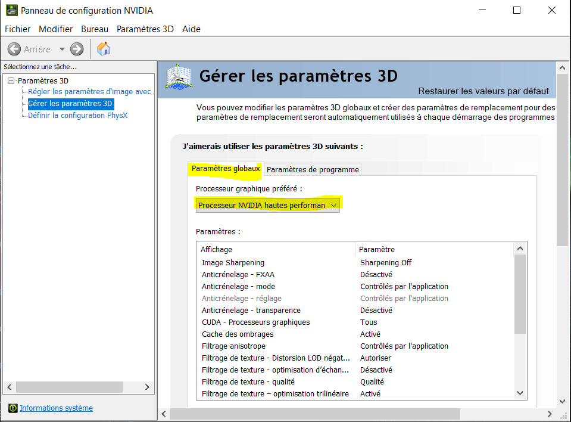Click the NVIDIA title bar app icon
Screen dimensions: 571x422
[12, 10]
